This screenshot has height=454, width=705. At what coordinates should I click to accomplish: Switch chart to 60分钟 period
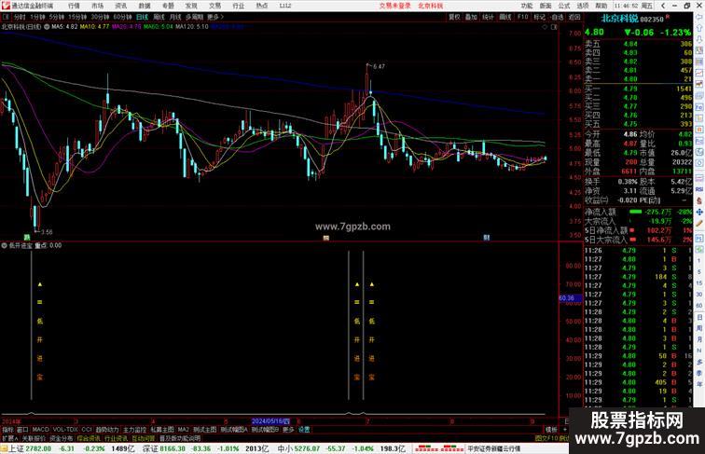[122, 17]
